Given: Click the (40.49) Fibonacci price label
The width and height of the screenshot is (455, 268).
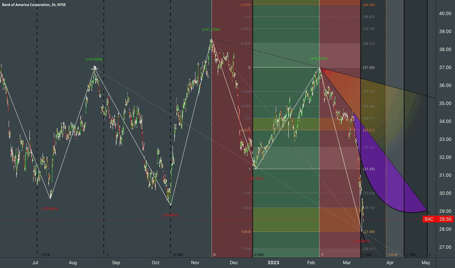Looking at the screenshot, I should coord(369,5).
